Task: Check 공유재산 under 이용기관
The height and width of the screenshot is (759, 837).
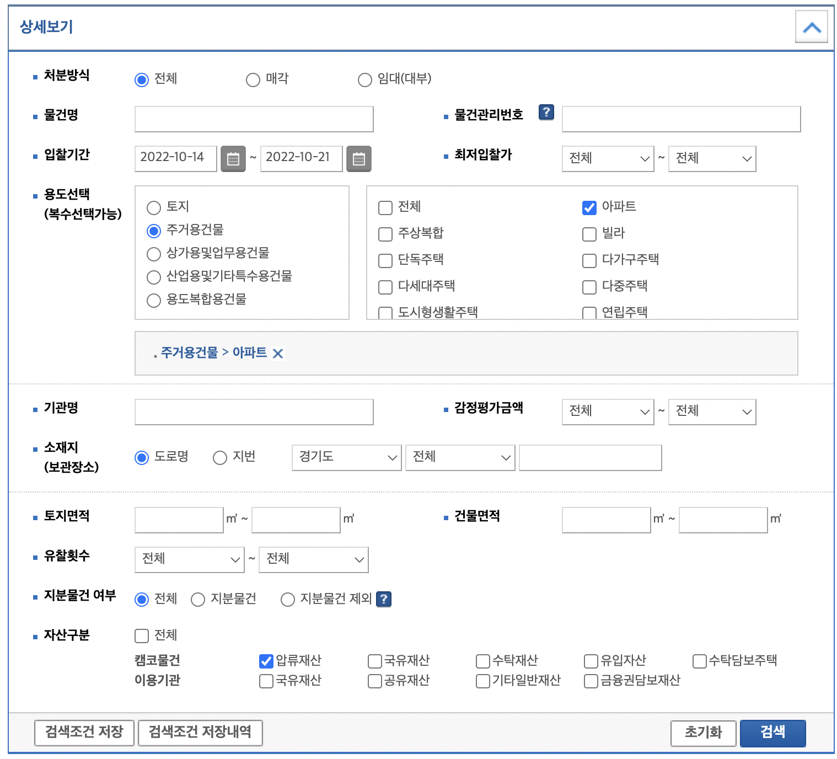Action: 375,681
